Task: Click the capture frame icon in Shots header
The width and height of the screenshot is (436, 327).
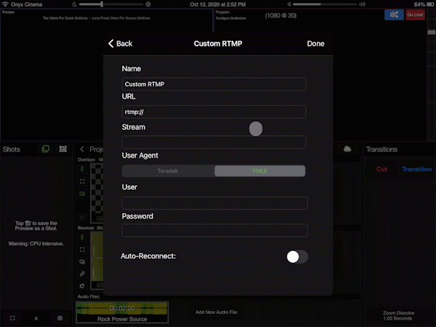Action: click(62, 149)
